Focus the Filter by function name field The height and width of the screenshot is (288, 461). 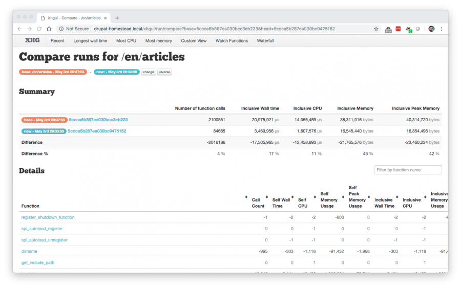[x=408, y=170]
